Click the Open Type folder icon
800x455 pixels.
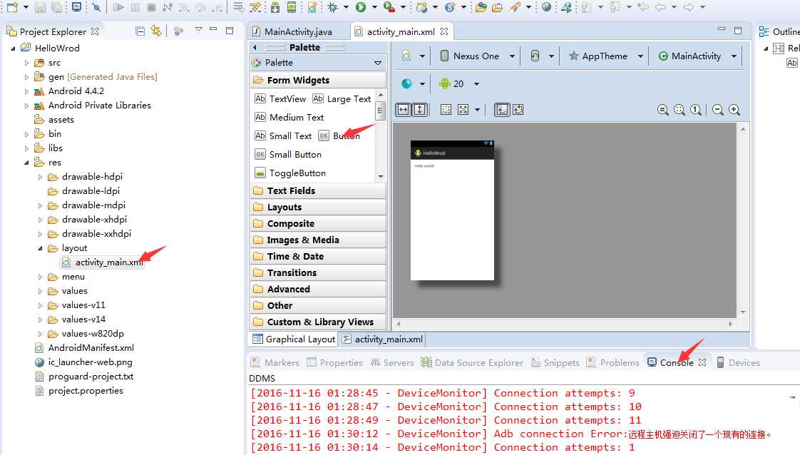[481, 7]
